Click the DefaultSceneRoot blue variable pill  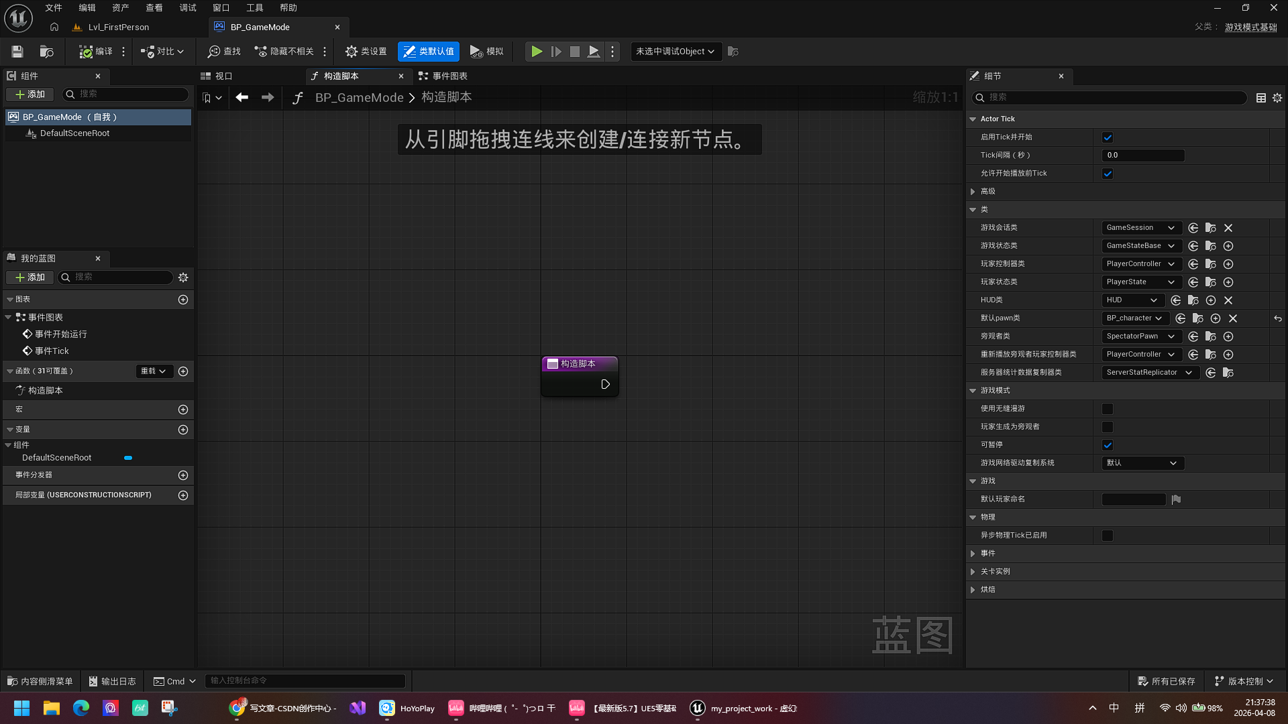coord(128,458)
